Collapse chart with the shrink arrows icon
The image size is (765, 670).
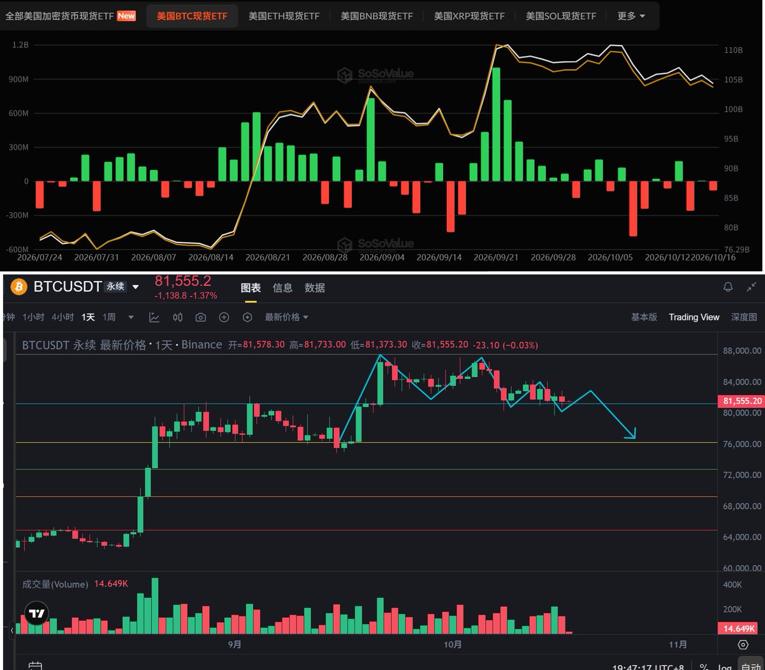tap(751, 287)
